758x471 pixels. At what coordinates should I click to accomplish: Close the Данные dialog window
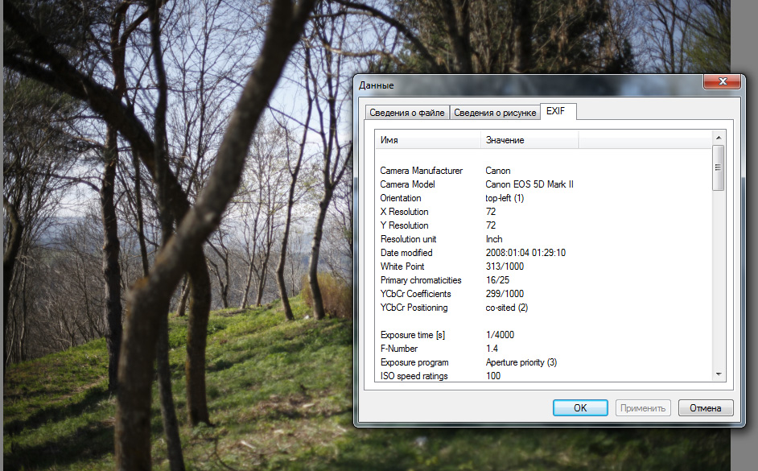click(723, 82)
